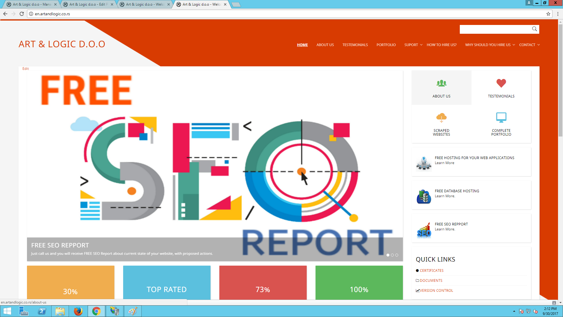Click the Edit link above the slider
This screenshot has width=563, height=317.
click(26, 69)
